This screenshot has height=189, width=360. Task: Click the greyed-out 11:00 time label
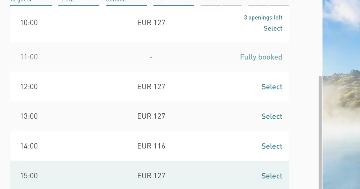coord(29,57)
